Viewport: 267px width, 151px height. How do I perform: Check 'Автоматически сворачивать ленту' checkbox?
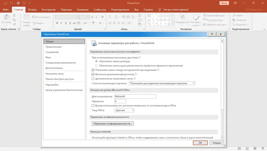pyautogui.click(x=93, y=79)
